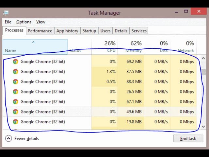209x157 pixels.
Task: Click Chrome icon of the 88.3 MB process
Action: [x=15, y=82]
